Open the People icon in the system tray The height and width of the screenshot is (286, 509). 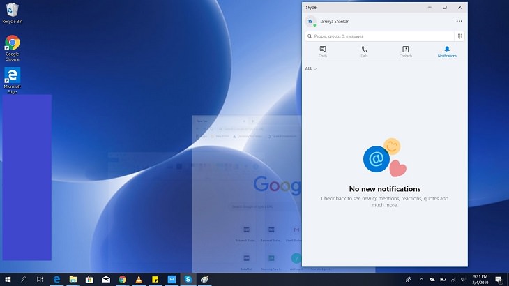tap(408, 279)
